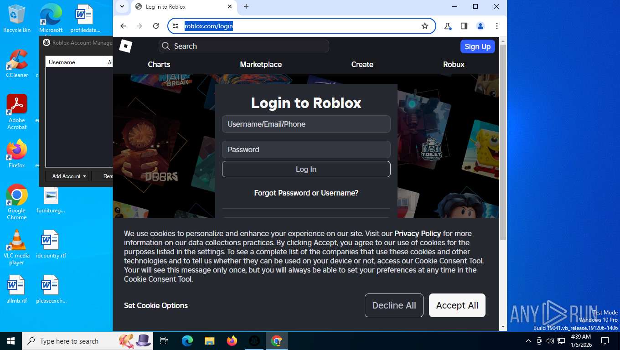620x350 pixels.
Task: Select profiledate document on desktop
Action: point(85,19)
